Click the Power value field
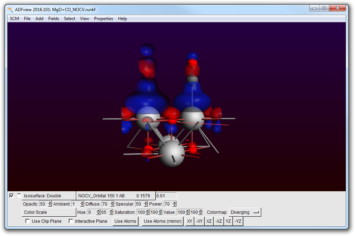 click(x=168, y=204)
